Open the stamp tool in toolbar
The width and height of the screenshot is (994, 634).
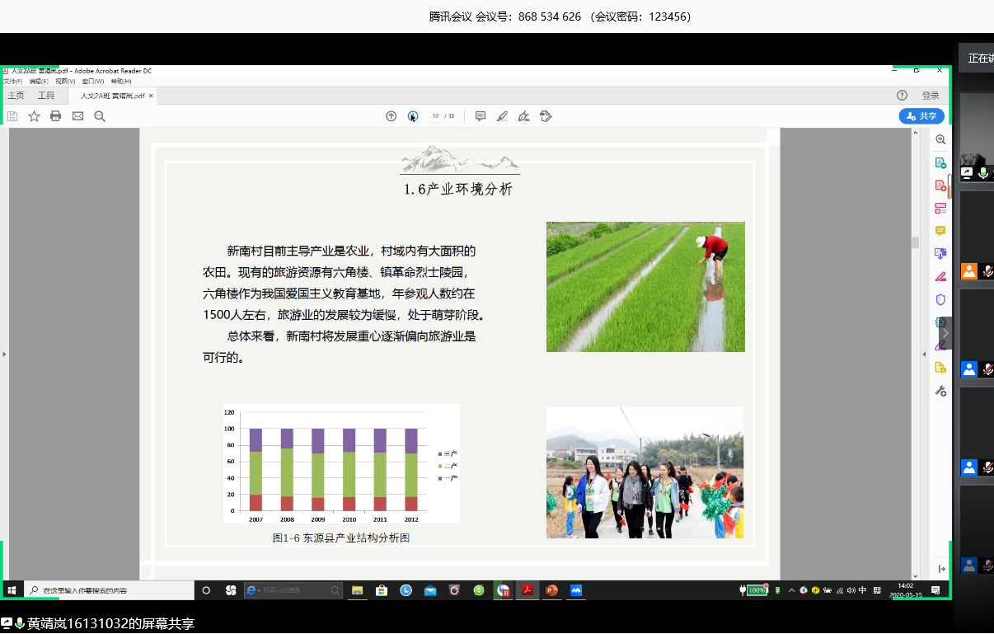click(546, 116)
